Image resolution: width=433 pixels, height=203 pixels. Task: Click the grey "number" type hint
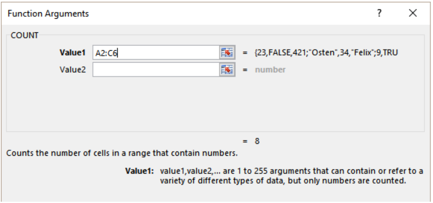coord(270,70)
